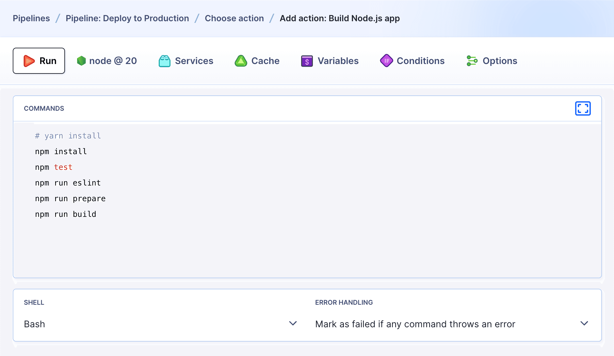The image size is (614, 356).
Task: Place cursor on npm run build line
Action: (66, 214)
